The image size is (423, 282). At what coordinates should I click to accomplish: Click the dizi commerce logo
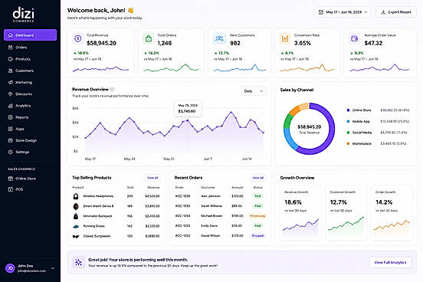[24, 15]
